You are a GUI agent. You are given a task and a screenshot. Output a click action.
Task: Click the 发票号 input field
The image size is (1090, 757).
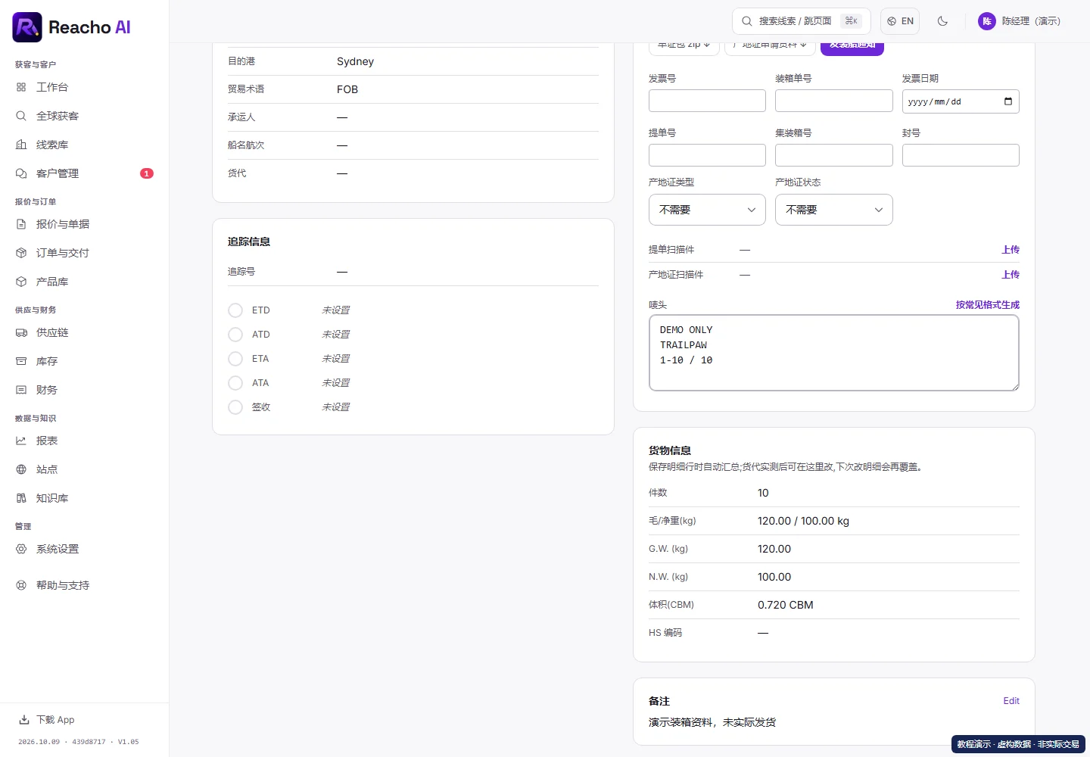tap(707, 101)
